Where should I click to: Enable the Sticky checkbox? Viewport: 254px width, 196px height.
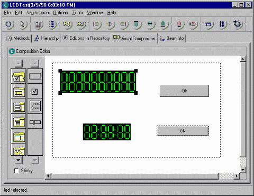(x=16, y=171)
